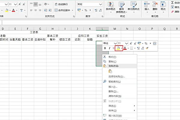Image resolution: width=180 pixels, height=120 pixels.
Task: Click the ribbon fill color bucket icon
Action: pos(7,10)
